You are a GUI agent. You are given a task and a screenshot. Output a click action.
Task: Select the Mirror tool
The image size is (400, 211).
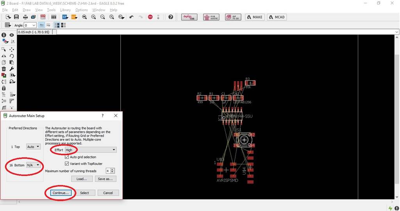pos(4,56)
